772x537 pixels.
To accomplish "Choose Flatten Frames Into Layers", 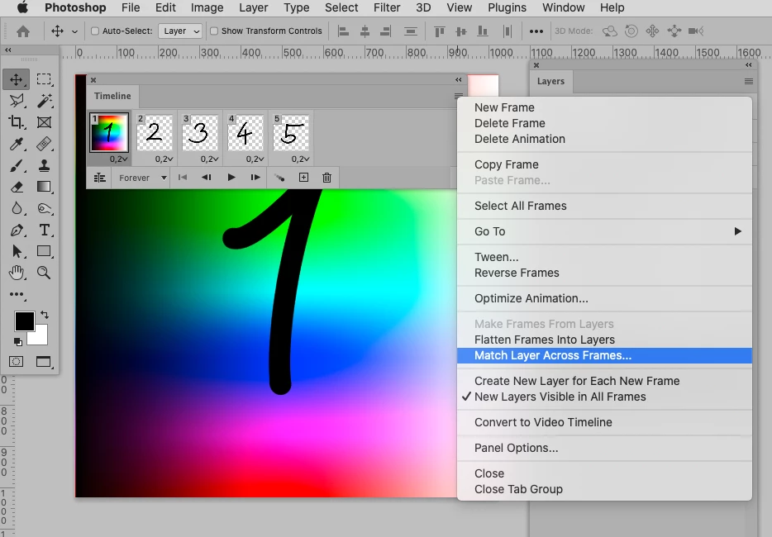I will (604, 340).
